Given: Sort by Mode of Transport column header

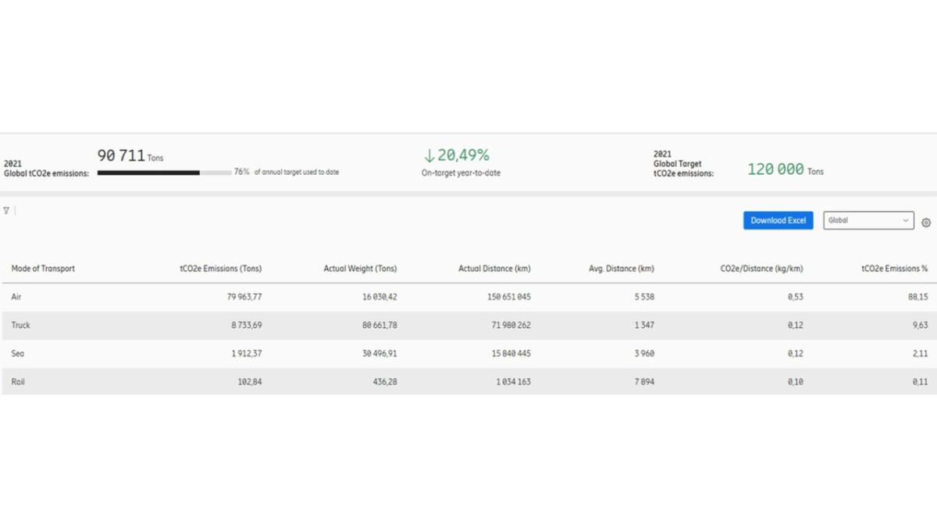Looking at the screenshot, I should tap(43, 269).
